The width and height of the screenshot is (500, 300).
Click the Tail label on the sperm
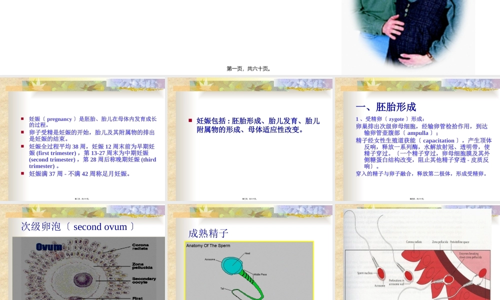pyautogui.click(x=222, y=288)
